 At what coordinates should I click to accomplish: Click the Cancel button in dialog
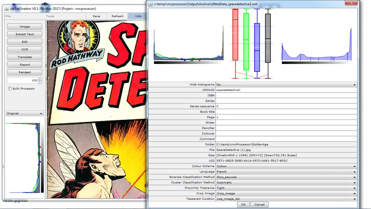[x=259, y=205]
